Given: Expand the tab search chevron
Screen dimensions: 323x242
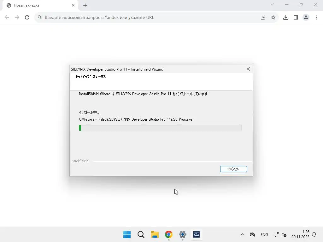Looking at the screenshot, I should [x=272, y=4].
